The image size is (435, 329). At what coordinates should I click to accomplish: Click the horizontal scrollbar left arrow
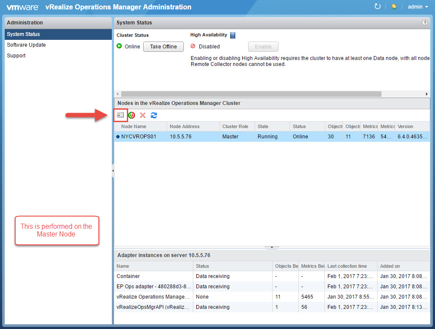pyautogui.click(x=117, y=94)
